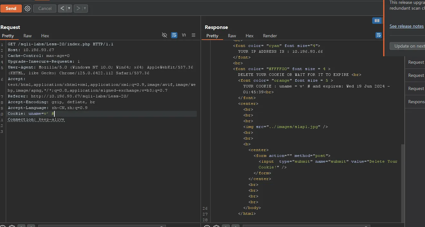Viewport: 425px width, 227px height.
Task: Open the See release notes link
Action: coord(406,26)
